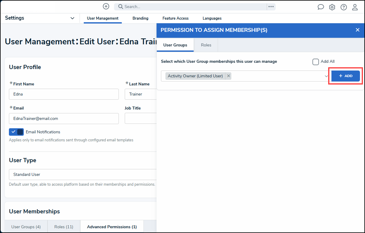Open the settings gear icon

(332, 7)
